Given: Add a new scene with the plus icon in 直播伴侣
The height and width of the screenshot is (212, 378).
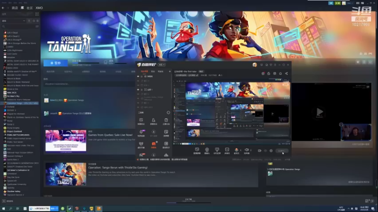Looking at the screenshot, I should click(x=170, y=72).
